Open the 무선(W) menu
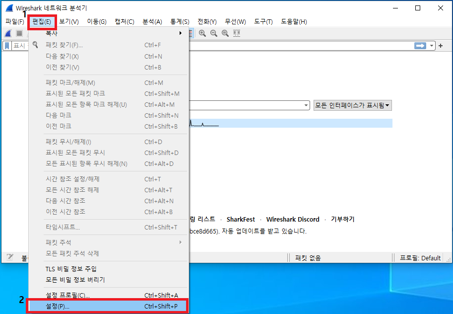 click(236, 22)
